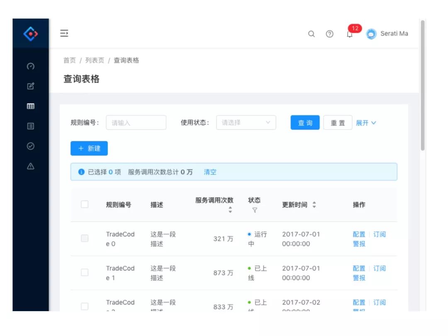Click the 规则编号 input field

[136, 123]
